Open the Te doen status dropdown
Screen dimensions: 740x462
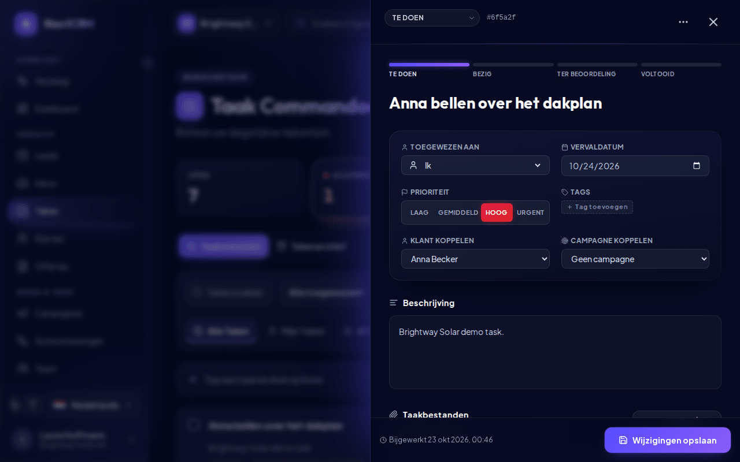point(432,18)
